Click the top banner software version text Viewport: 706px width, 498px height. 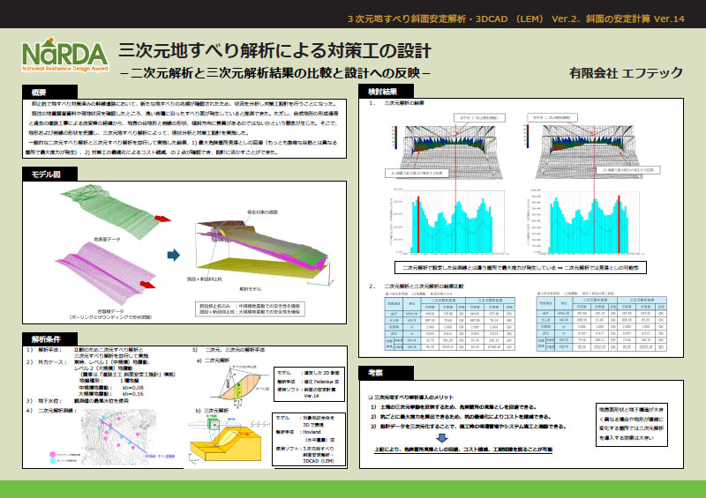516,19
